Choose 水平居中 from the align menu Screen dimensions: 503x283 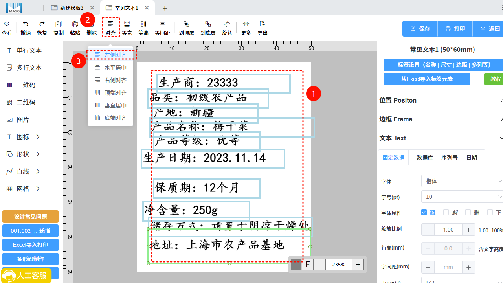pyautogui.click(x=110, y=68)
